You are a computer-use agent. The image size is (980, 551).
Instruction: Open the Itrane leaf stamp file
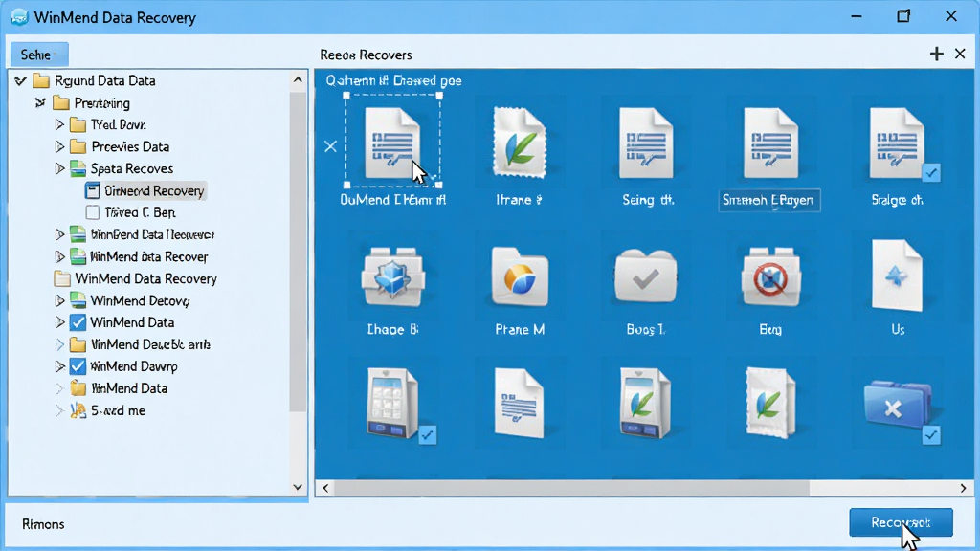520,142
